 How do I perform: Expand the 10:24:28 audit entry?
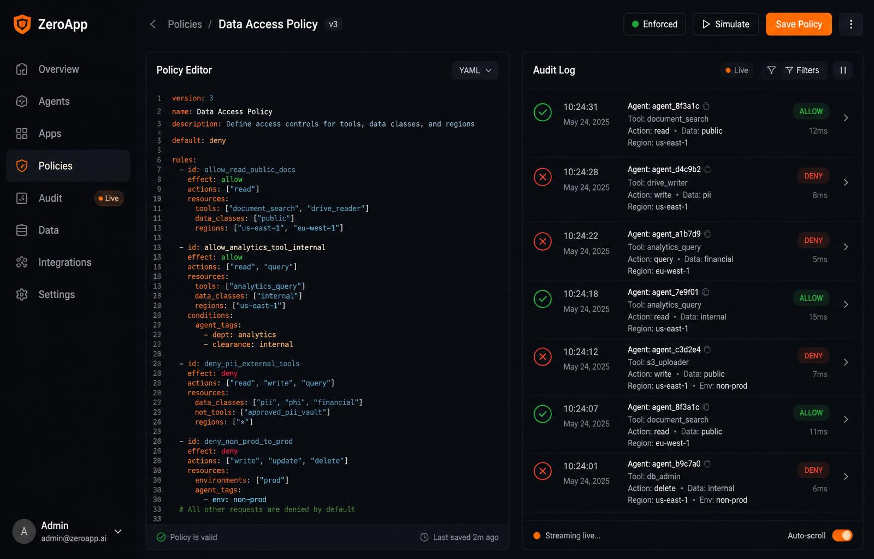click(846, 182)
